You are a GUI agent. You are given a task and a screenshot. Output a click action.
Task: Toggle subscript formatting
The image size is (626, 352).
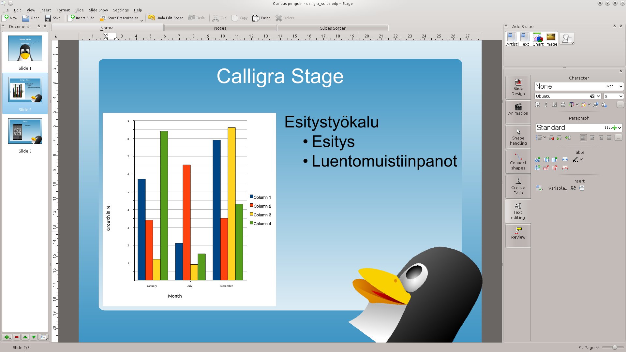604,105
